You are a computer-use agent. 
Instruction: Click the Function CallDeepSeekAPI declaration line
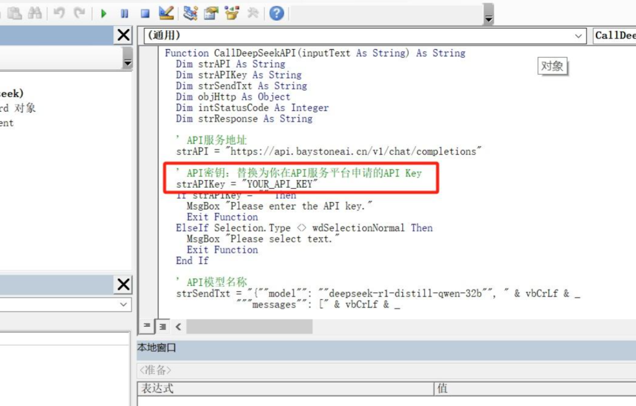coord(315,53)
